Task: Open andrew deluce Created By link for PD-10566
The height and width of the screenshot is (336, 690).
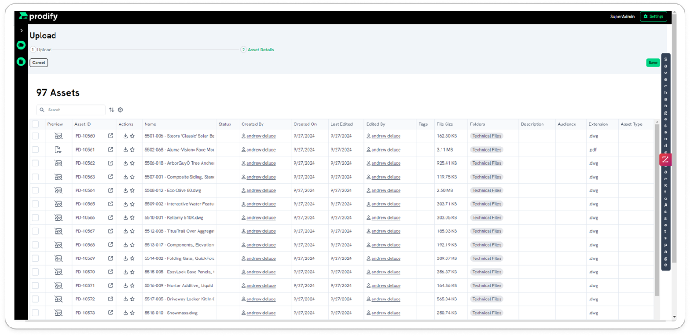Action: click(x=261, y=218)
